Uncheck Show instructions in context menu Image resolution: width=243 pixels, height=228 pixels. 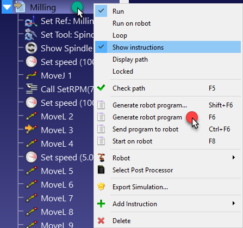pyautogui.click(x=168, y=47)
